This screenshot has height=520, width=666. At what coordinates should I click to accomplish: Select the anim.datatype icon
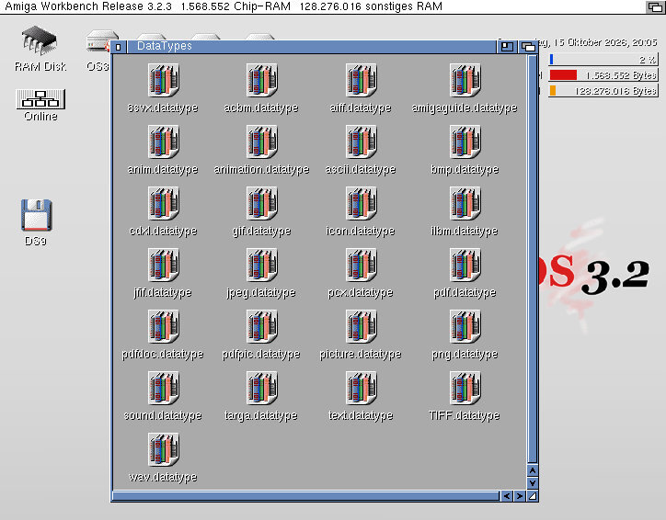164,141
